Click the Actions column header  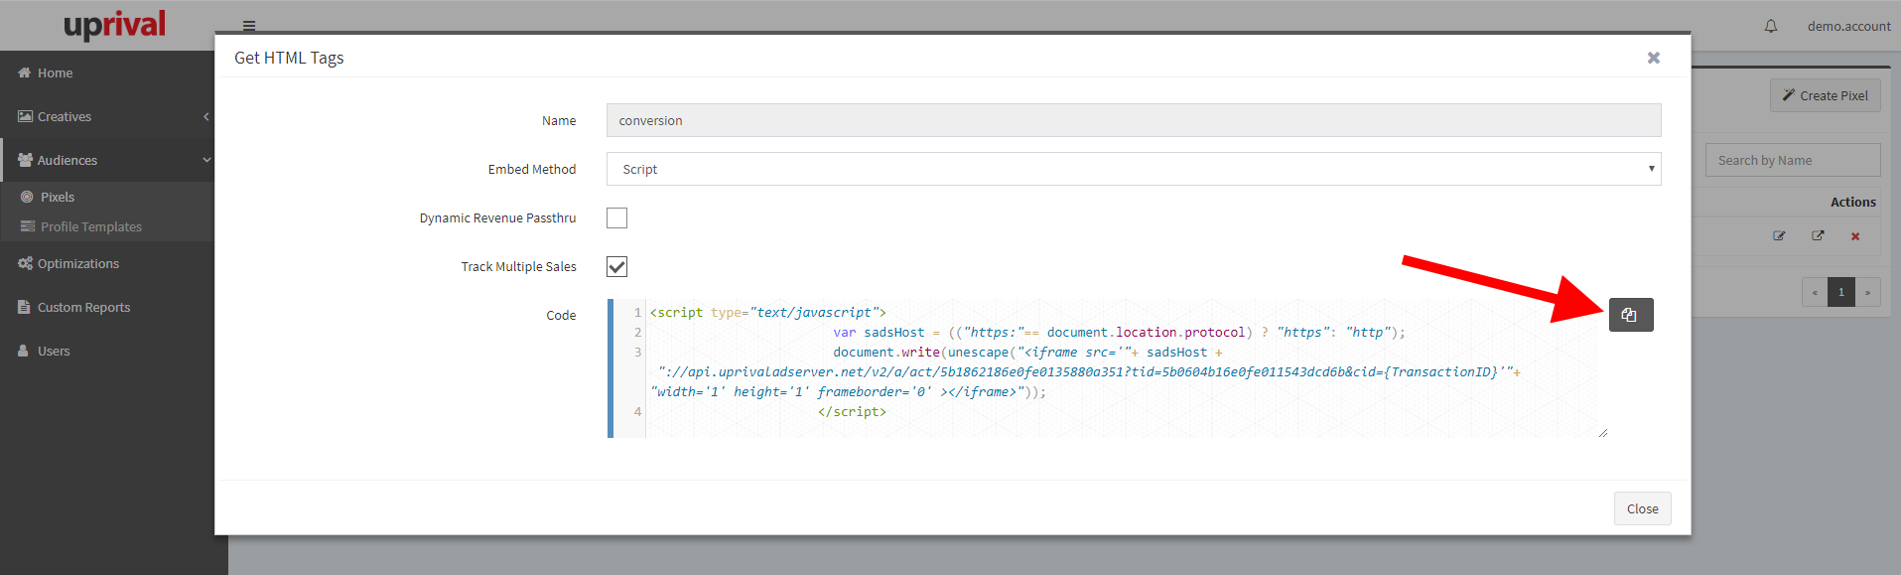pos(1853,202)
